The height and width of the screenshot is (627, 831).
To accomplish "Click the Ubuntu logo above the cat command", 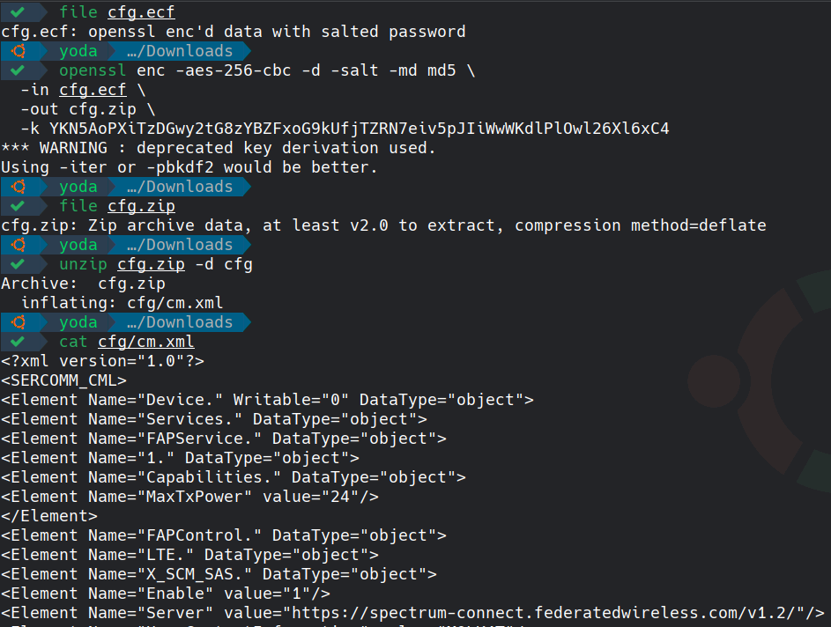I will (x=19, y=322).
